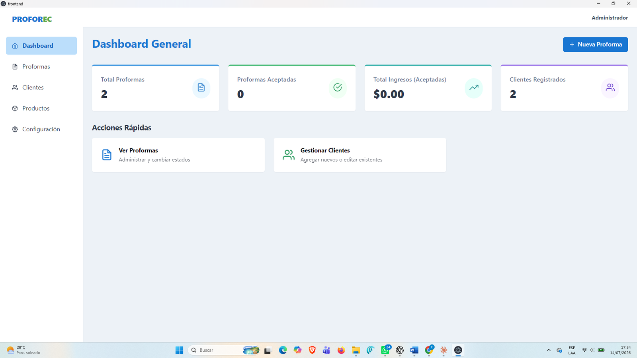The image size is (637, 358).
Task: Open Microsoft Word from the taskbar
Action: point(414,350)
